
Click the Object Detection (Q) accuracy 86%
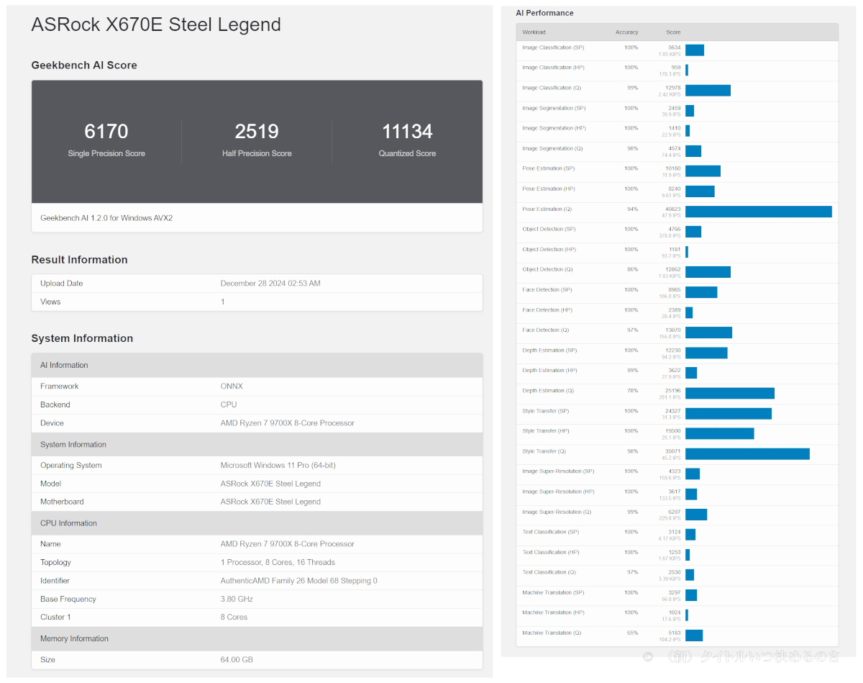632,269
